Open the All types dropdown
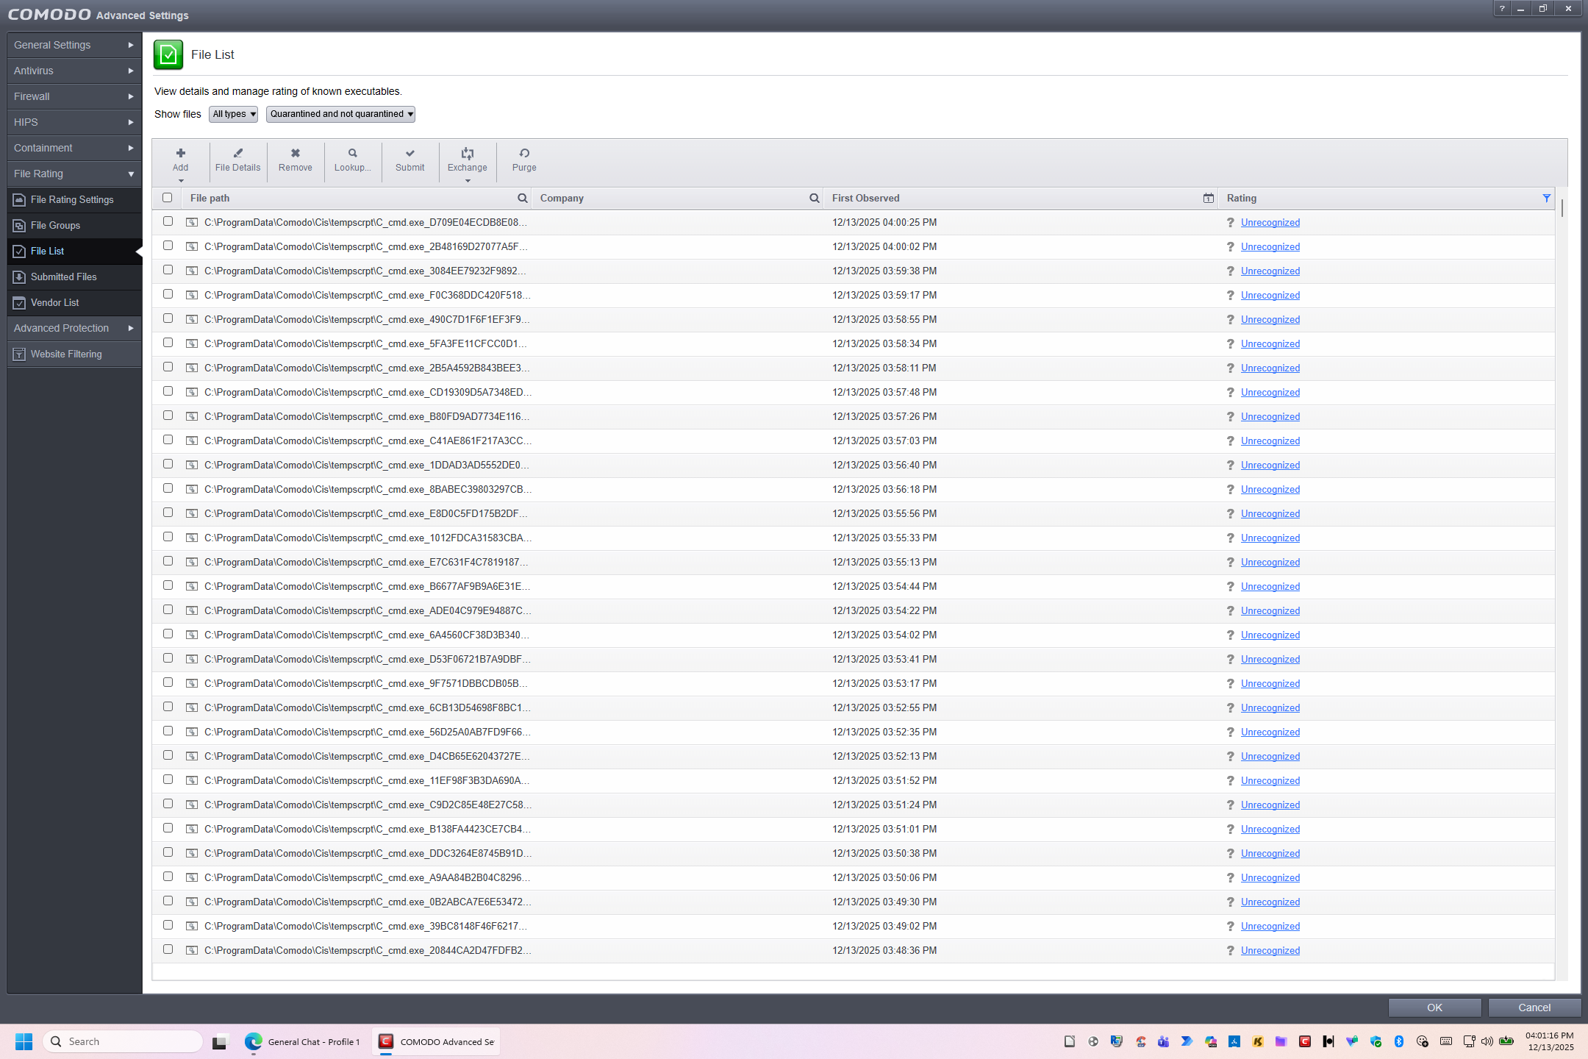 pyautogui.click(x=233, y=114)
